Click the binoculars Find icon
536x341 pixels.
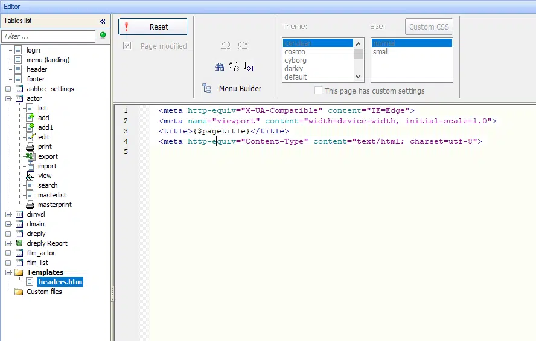click(x=219, y=66)
